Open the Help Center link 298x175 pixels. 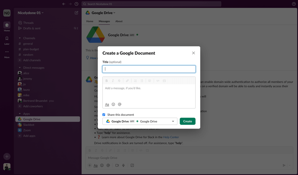[x=171, y=137]
